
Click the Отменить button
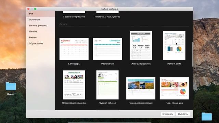coord(168,114)
